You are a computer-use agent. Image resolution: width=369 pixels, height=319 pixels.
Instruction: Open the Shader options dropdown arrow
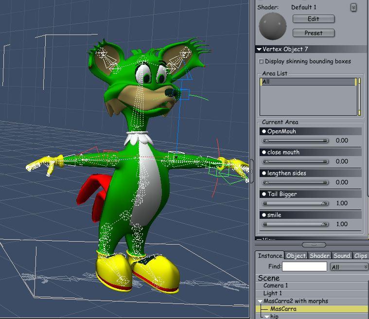pos(353,7)
